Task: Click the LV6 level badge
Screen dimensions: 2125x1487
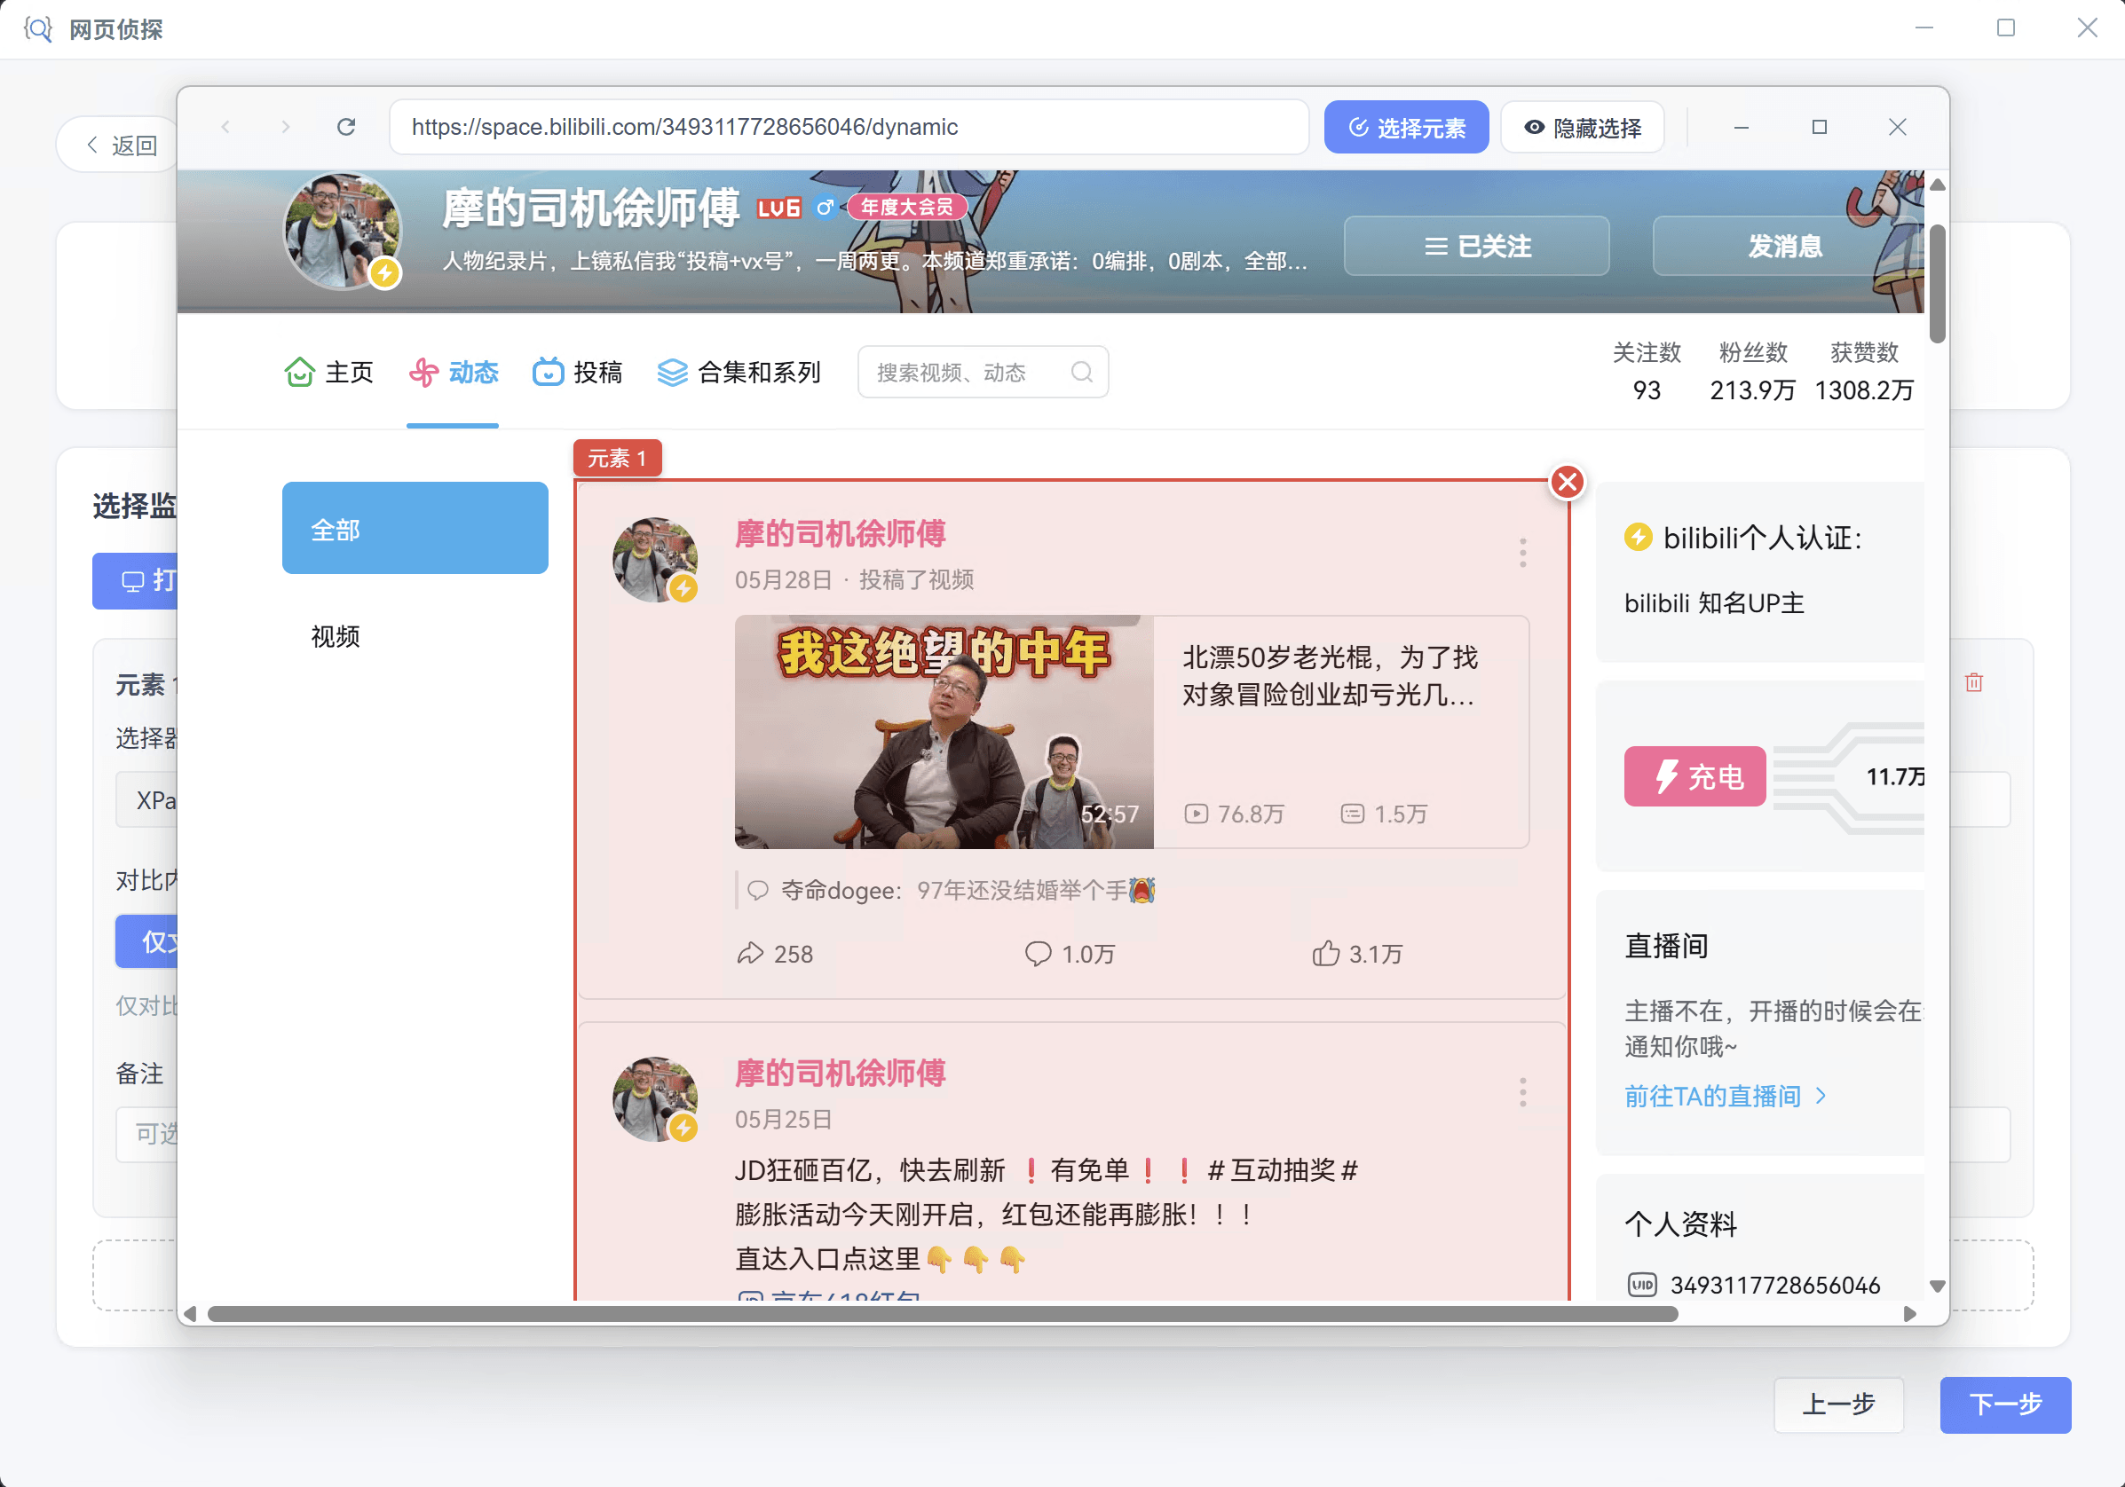Action: pyautogui.click(x=778, y=208)
